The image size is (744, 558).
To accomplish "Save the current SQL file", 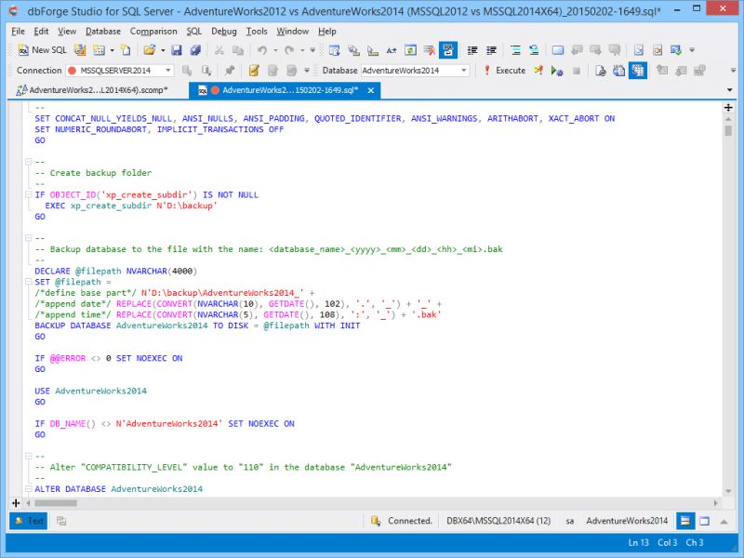I will point(177,50).
